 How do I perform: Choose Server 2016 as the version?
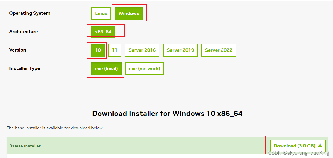click(142, 50)
